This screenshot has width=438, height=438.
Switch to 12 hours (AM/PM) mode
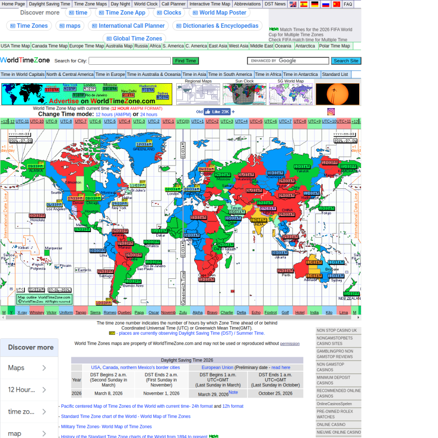pos(113,114)
